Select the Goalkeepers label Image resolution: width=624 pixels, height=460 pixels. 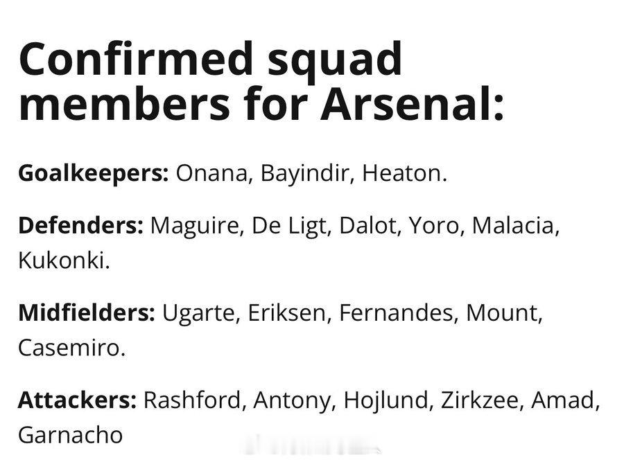pyautogui.click(x=94, y=173)
